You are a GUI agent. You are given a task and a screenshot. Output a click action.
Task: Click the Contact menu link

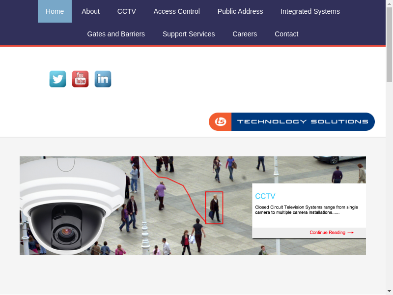(x=286, y=34)
